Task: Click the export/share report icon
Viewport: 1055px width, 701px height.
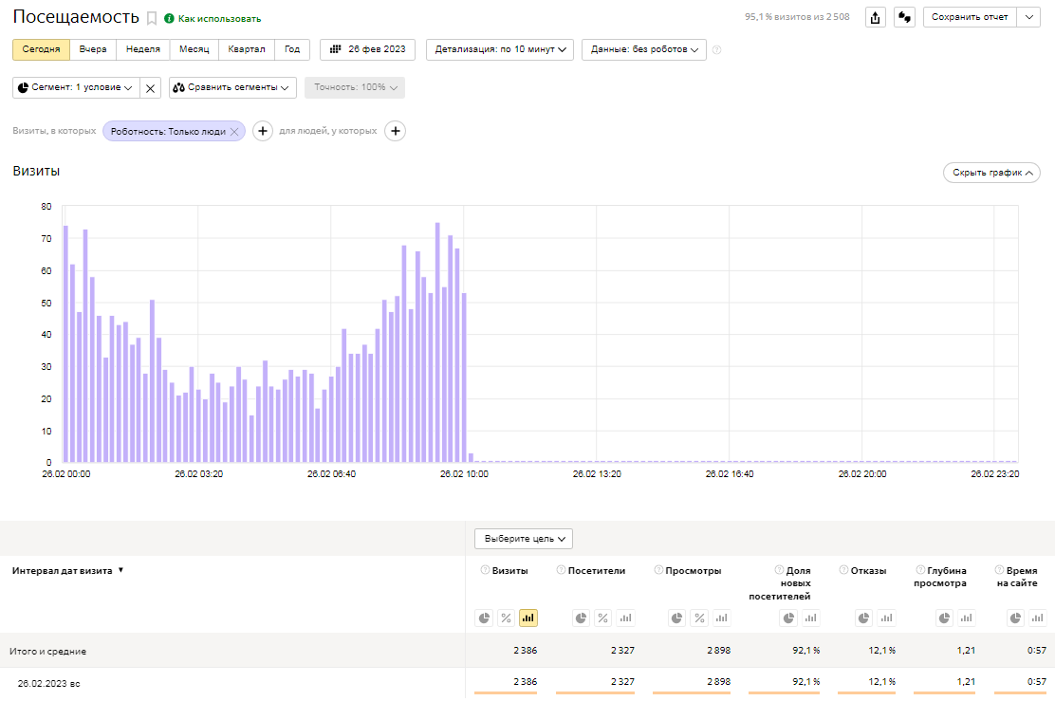Action: 876,17
